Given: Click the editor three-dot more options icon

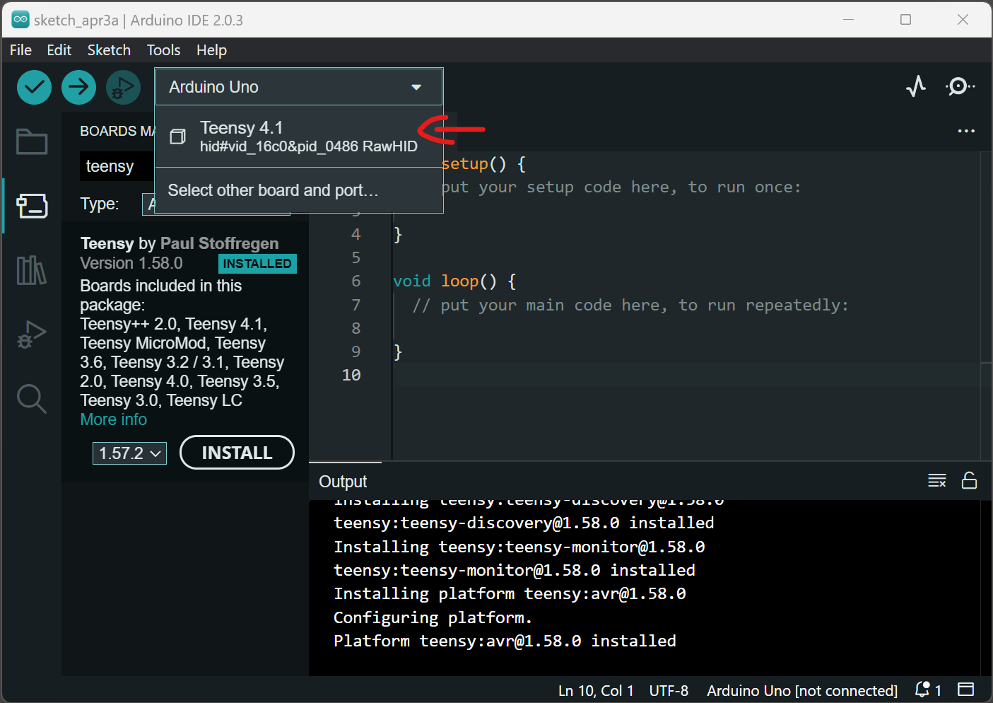Looking at the screenshot, I should [x=966, y=131].
